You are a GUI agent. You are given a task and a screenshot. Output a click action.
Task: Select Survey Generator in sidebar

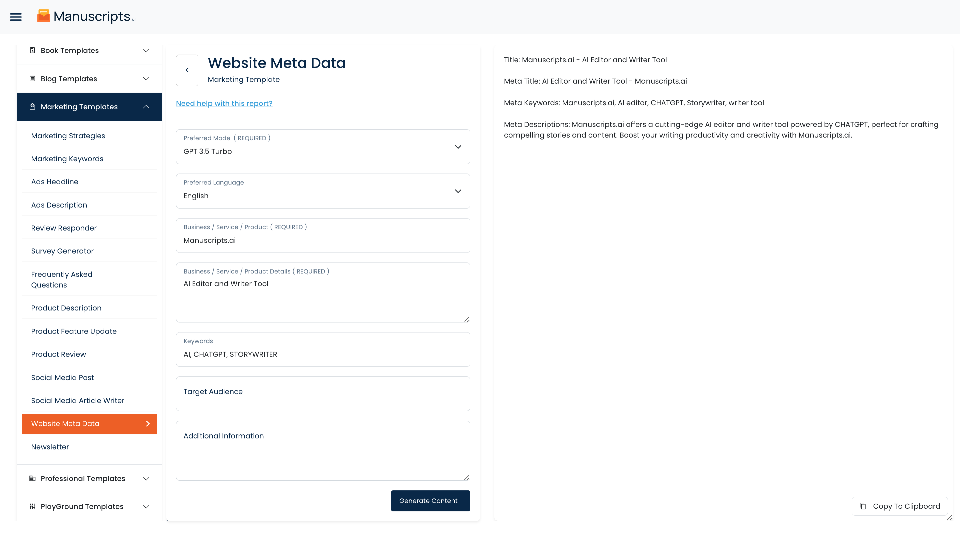(62, 251)
